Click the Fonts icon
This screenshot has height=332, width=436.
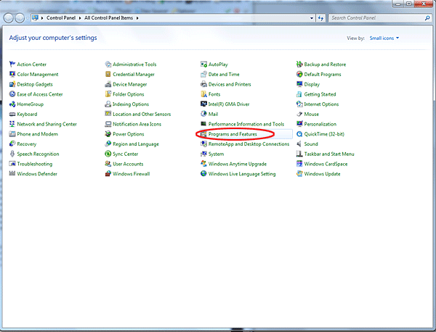coord(203,94)
